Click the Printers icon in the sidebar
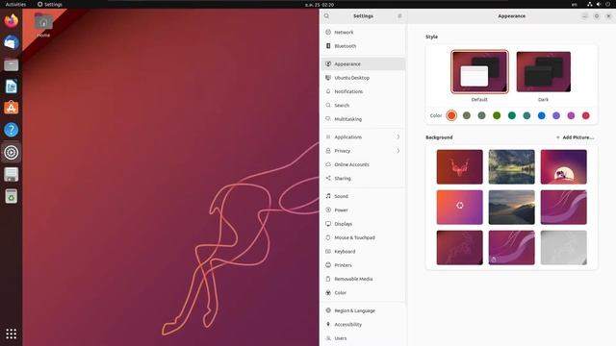The width and height of the screenshot is (616, 346). [x=328, y=265]
